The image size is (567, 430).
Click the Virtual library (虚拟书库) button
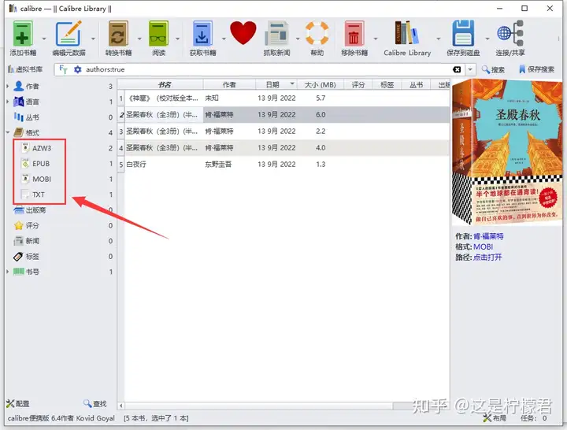tap(25, 69)
